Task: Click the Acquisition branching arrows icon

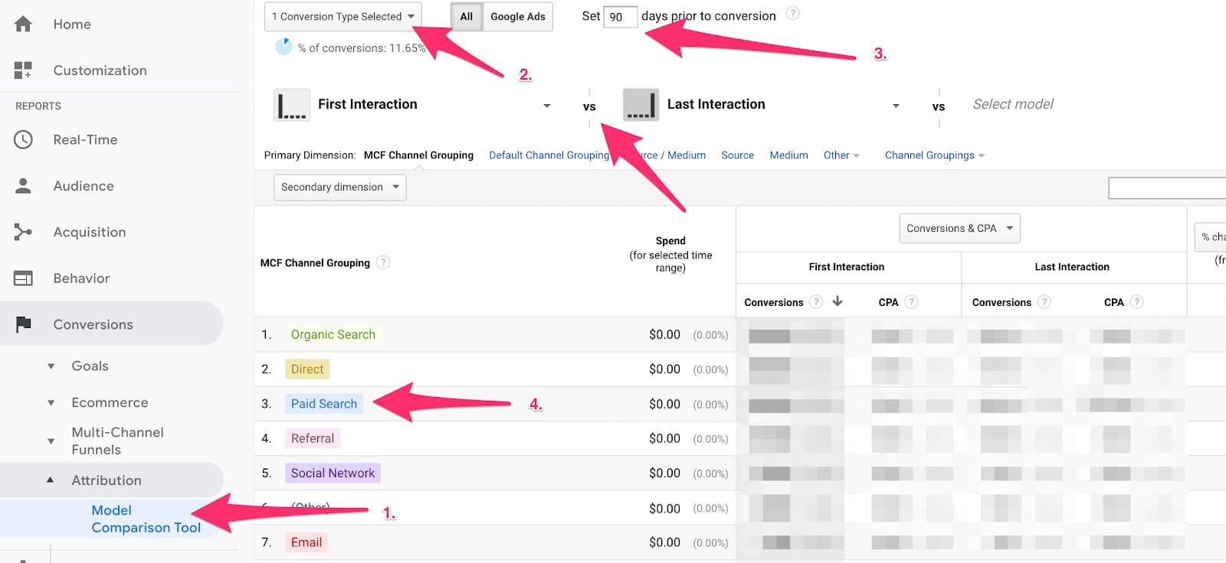Action: [x=23, y=232]
